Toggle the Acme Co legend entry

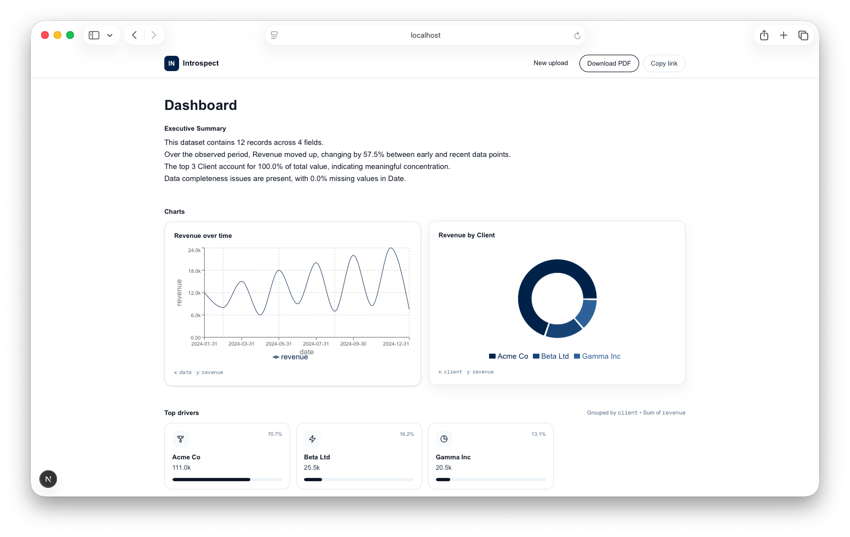pyautogui.click(x=508, y=356)
